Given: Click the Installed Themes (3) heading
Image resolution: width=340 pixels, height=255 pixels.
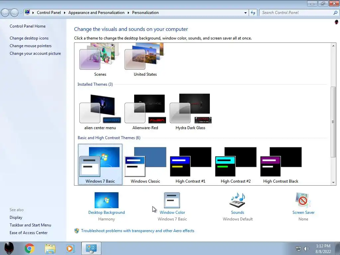Looking at the screenshot, I should [95, 84].
